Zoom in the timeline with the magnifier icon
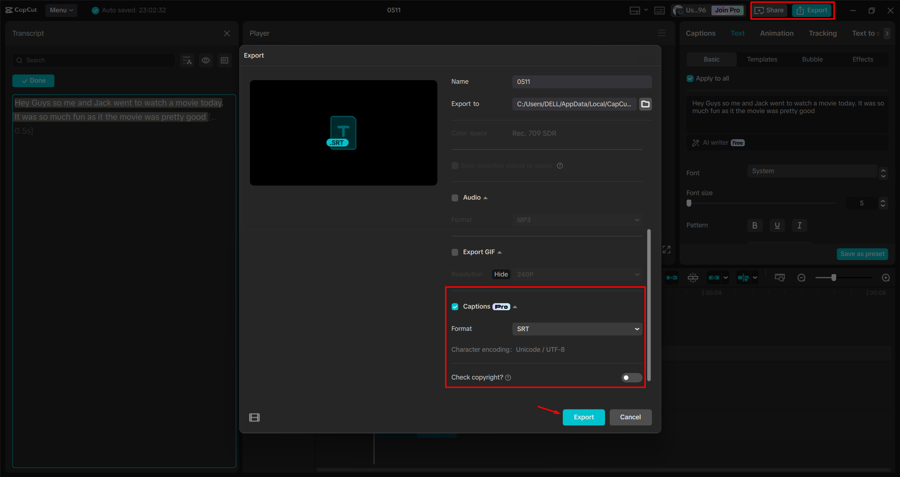This screenshot has width=900, height=477. (x=886, y=277)
